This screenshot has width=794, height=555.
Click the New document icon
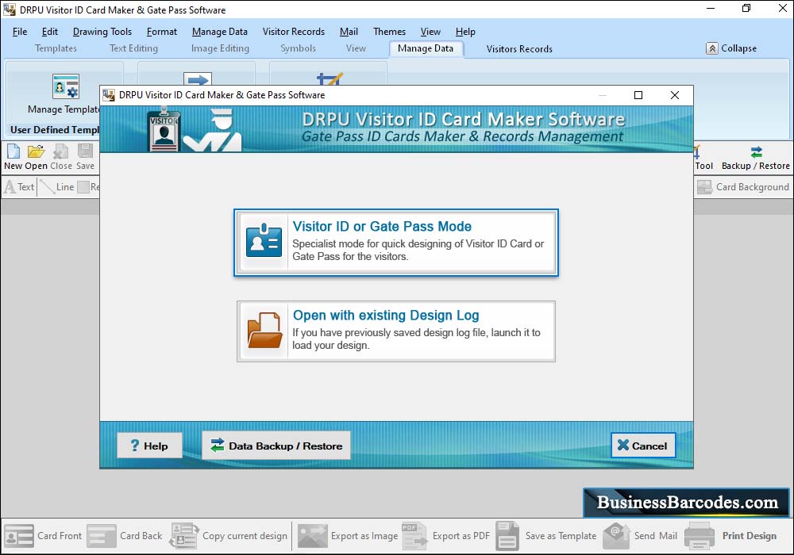(x=13, y=151)
